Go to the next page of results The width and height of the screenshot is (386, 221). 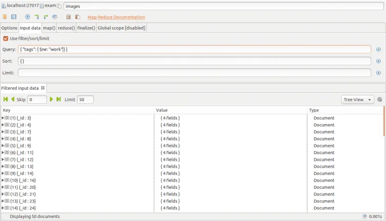[x=51, y=99]
